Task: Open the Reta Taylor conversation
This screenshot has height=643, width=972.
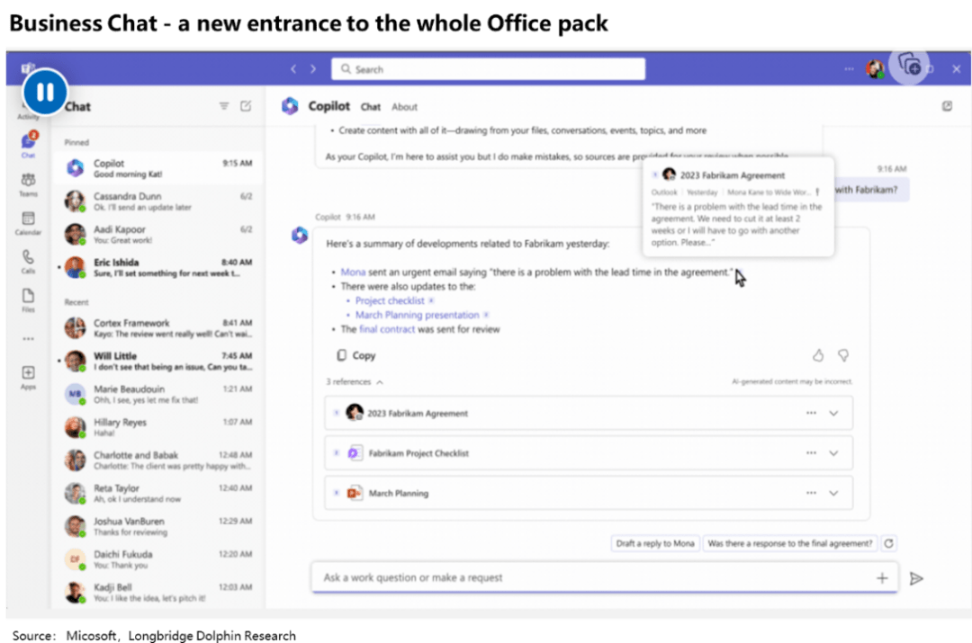Action: pos(158,493)
